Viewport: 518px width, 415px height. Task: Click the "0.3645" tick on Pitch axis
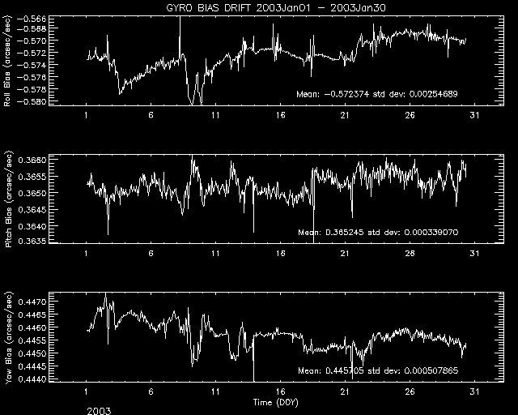32,210
